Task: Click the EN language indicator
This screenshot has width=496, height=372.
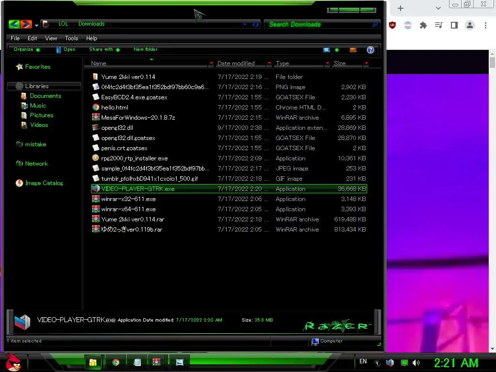Action: point(363,361)
